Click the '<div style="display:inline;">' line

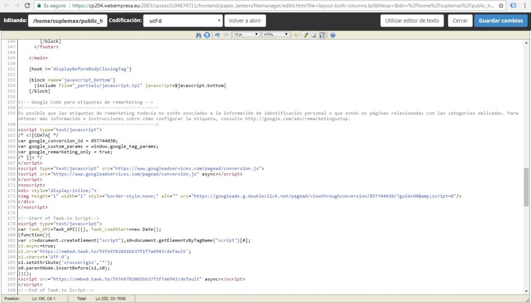point(57,191)
